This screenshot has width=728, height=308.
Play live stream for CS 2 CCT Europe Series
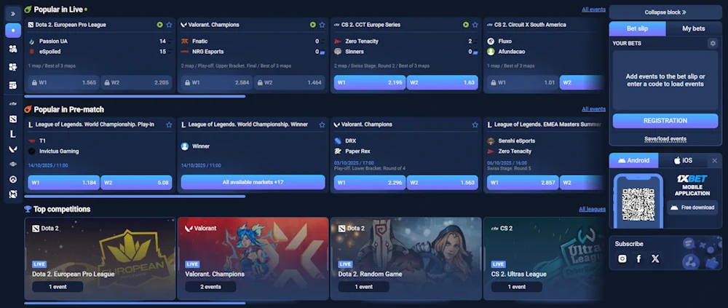(x=466, y=25)
